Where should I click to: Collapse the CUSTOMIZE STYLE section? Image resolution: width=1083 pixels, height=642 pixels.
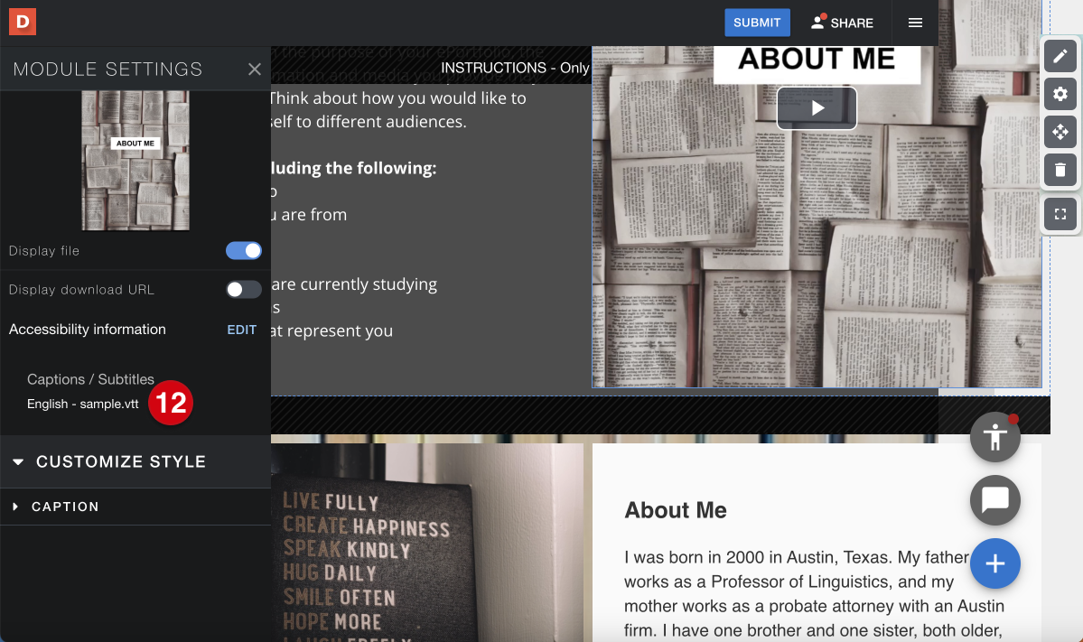[x=135, y=461]
